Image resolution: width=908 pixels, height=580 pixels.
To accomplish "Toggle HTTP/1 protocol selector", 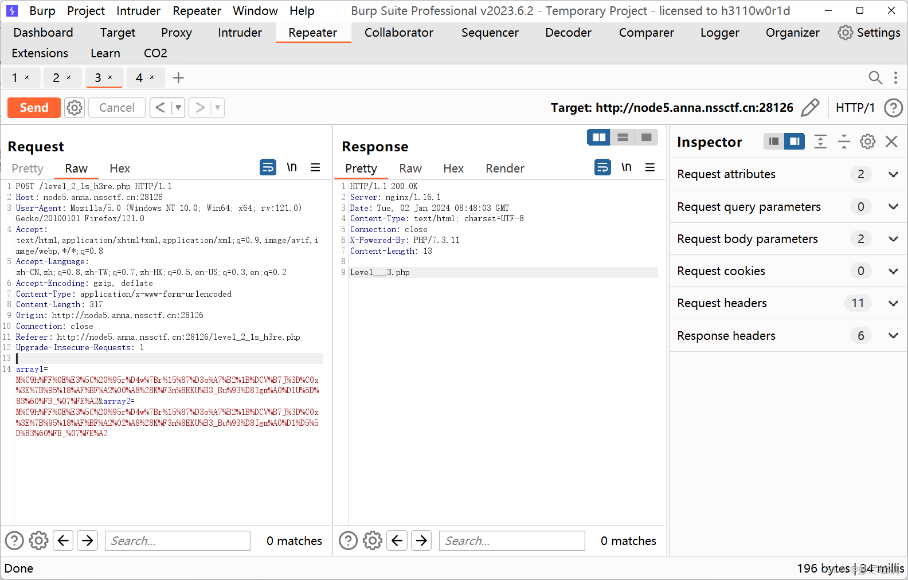I will [855, 108].
